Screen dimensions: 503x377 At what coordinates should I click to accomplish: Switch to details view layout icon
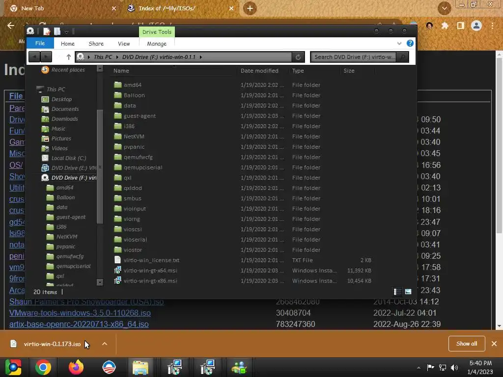click(x=397, y=292)
